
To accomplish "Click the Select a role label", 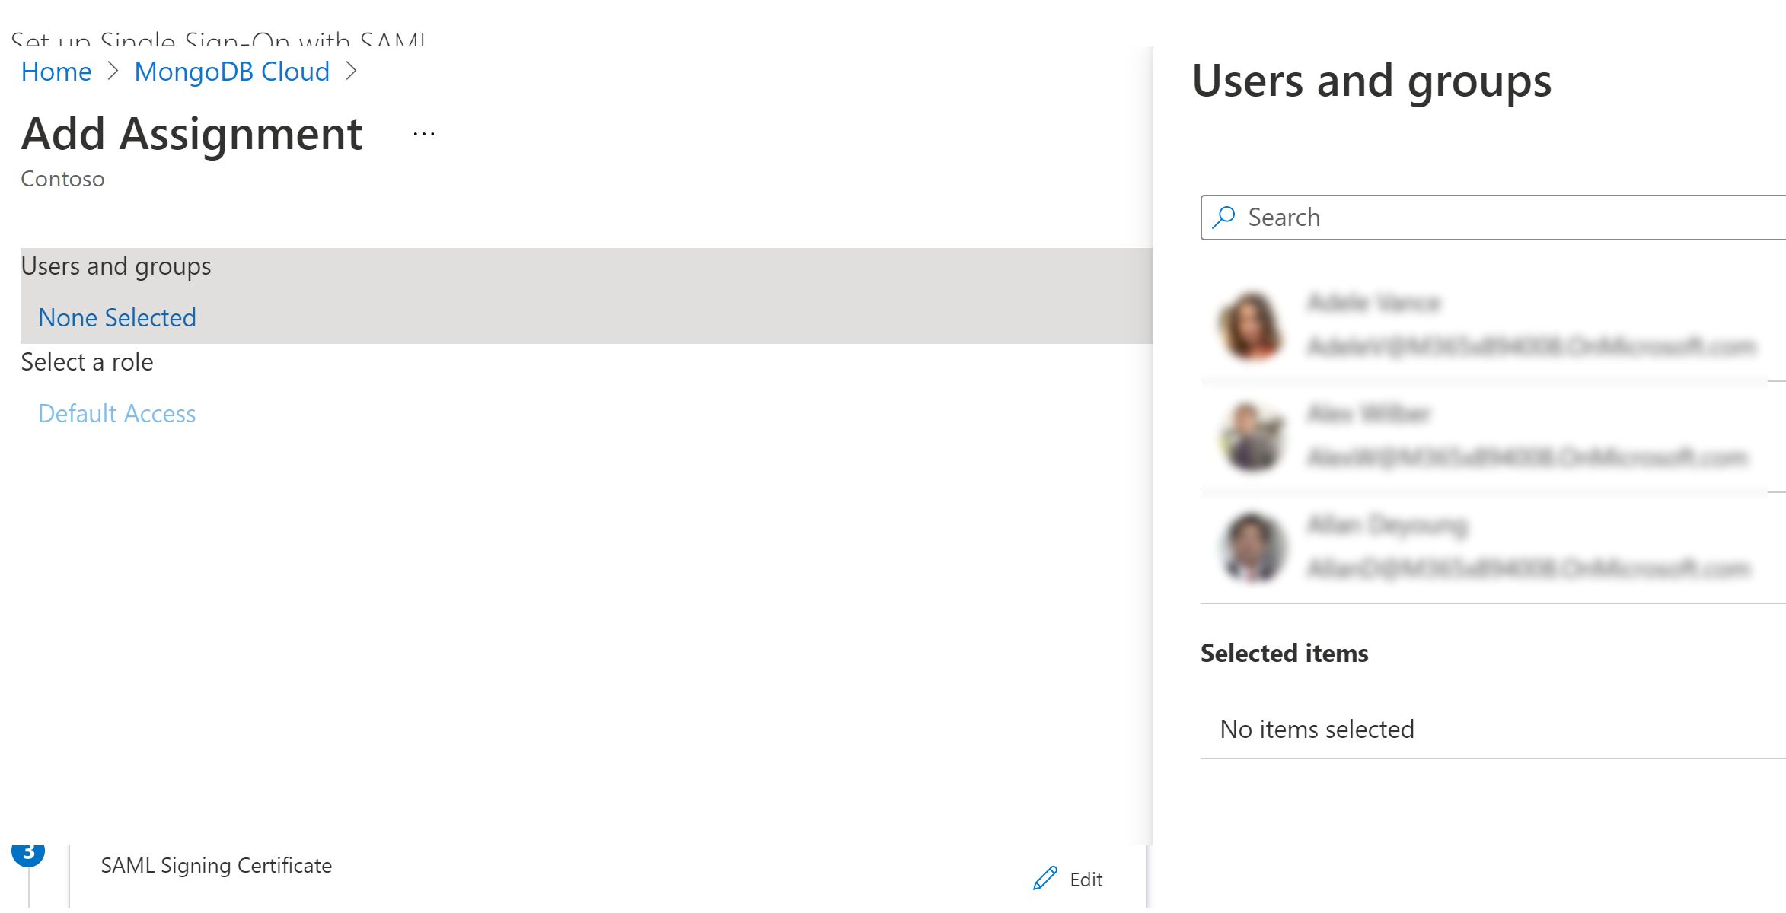I will 87,362.
